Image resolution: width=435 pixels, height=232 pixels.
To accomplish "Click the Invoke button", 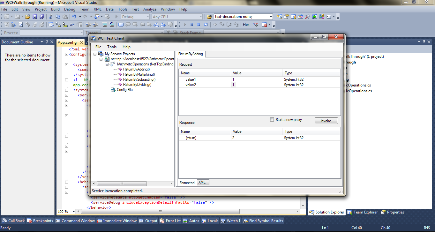I will coord(326,121).
